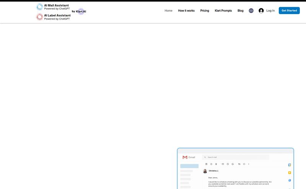Click the add to tasks icon in Gmail preview

pyautogui.click(x=233, y=164)
